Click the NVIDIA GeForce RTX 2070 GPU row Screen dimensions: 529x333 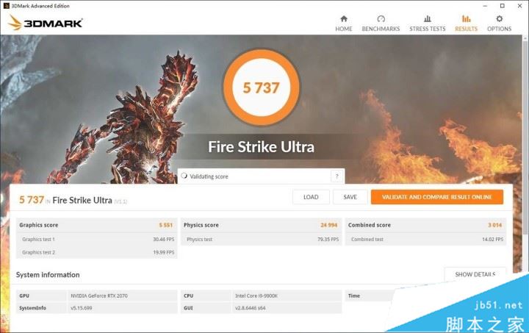pos(97,296)
